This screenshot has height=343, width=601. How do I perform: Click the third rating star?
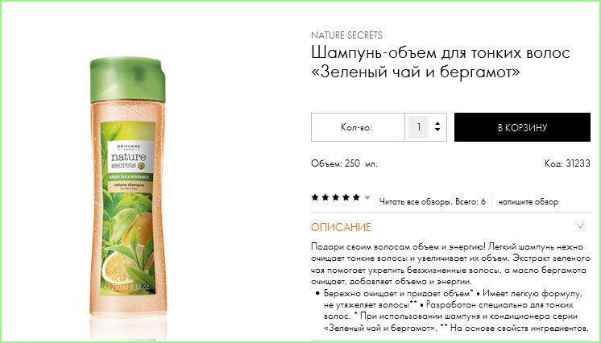point(336,197)
